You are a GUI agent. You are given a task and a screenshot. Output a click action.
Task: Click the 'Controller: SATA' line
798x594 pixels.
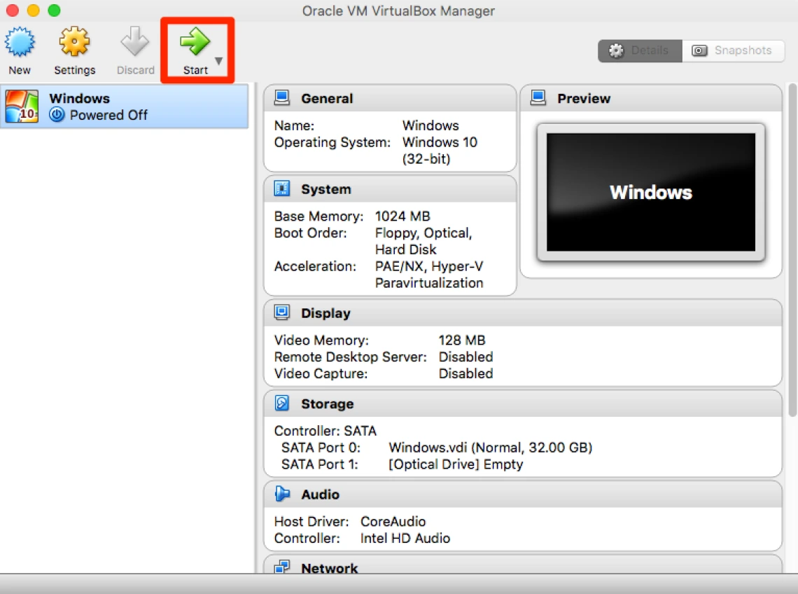point(325,431)
